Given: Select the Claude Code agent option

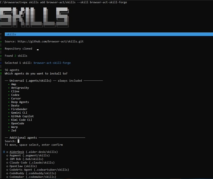Looking at the screenshot, I should (30, 163).
